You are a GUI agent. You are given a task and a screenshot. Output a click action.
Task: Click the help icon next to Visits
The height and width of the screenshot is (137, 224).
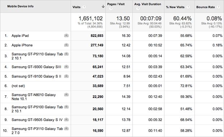tap(84, 7)
